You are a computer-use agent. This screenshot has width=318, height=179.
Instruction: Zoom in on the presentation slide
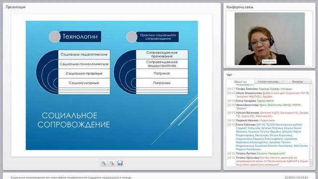[x=104, y=163]
